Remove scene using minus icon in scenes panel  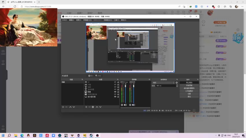[x=66, y=107]
